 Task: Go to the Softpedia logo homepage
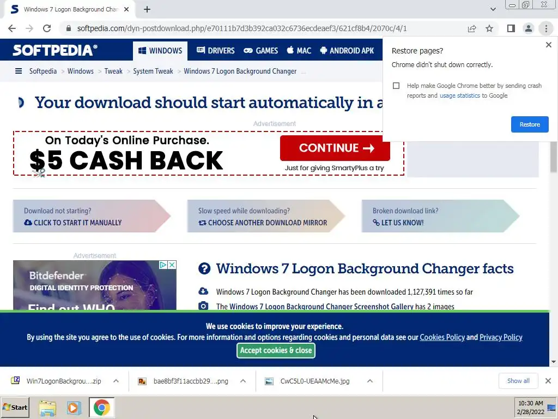click(x=55, y=50)
